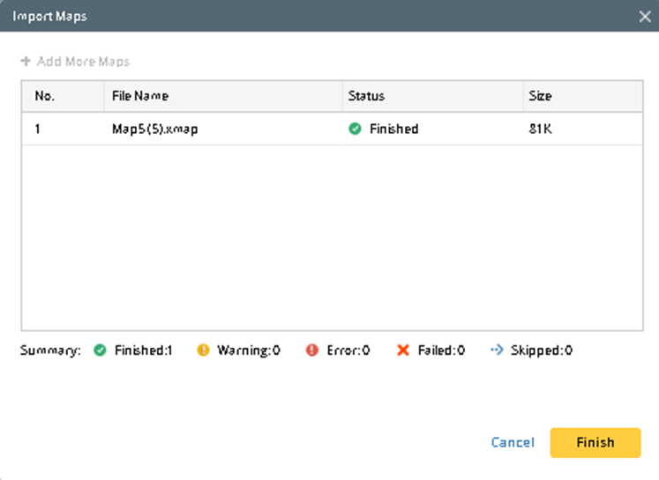Click the Import Maps title bar
Viewport: 659px width, 480px height.
[x=265, y=16]
